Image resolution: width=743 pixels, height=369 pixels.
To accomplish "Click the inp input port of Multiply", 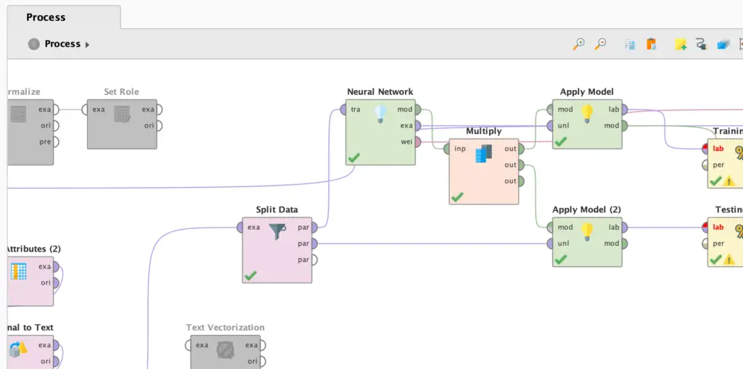I will tap(447, 149).
